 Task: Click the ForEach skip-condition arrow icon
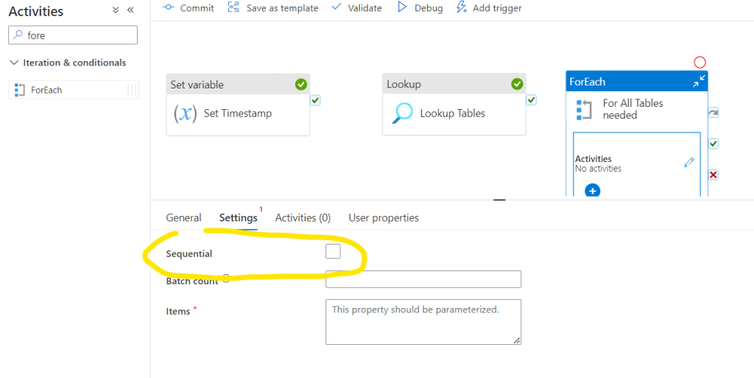point(713,113)
